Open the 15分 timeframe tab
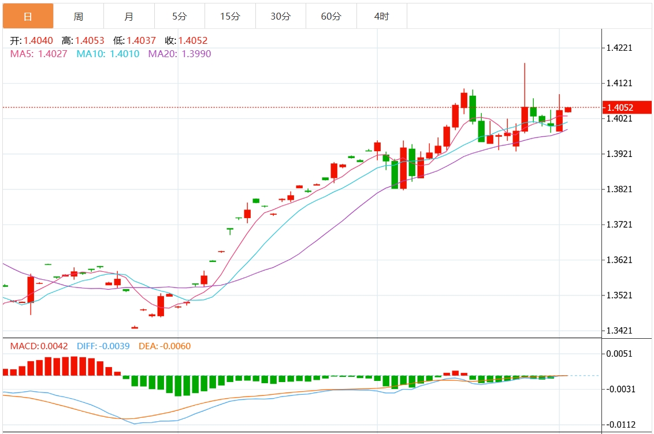Image resolution: width=654 pixels, height=434 pixels. coord(231,16)
